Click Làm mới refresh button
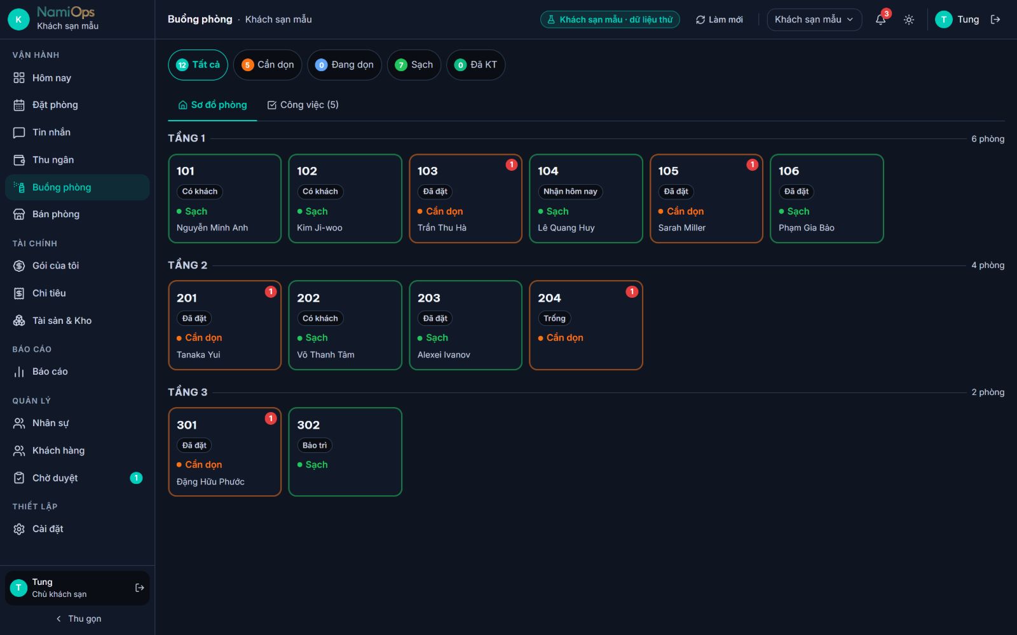Screen dimensions: 1017x635 720,20
